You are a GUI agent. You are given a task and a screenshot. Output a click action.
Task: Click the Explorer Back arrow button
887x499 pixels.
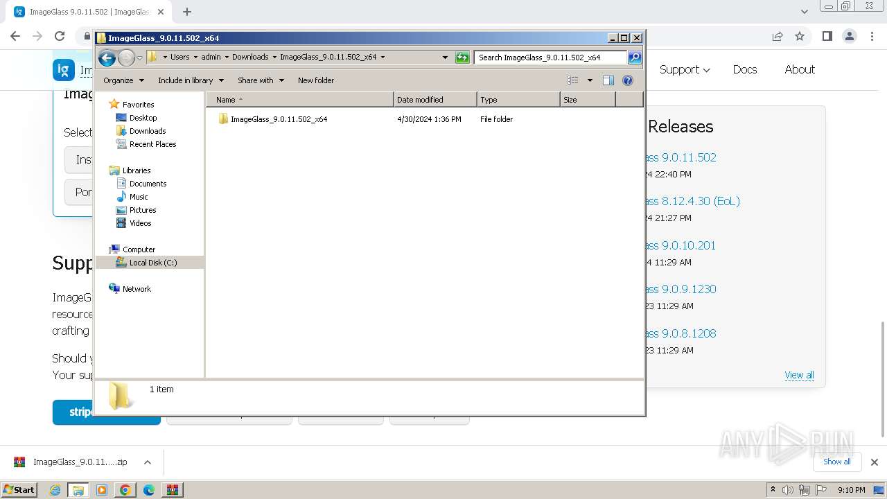tap(107, 58)
